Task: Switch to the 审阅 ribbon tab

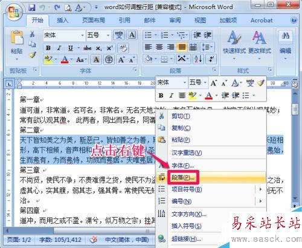Action: [x=175, y=20]
